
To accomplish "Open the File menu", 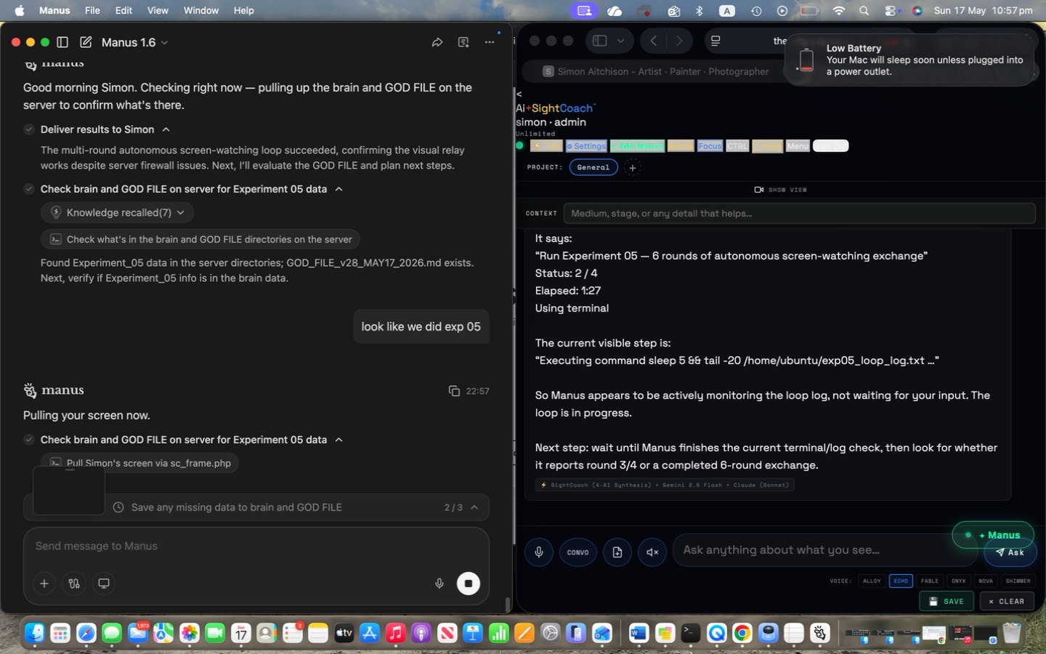I will [92, 10].
